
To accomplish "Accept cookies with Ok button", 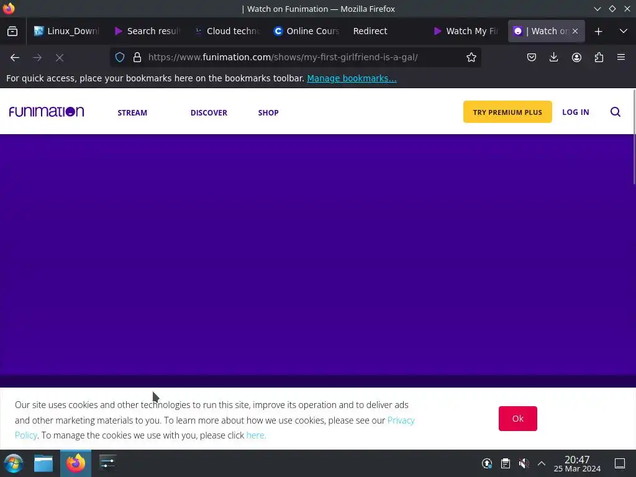I will [517, 419].
